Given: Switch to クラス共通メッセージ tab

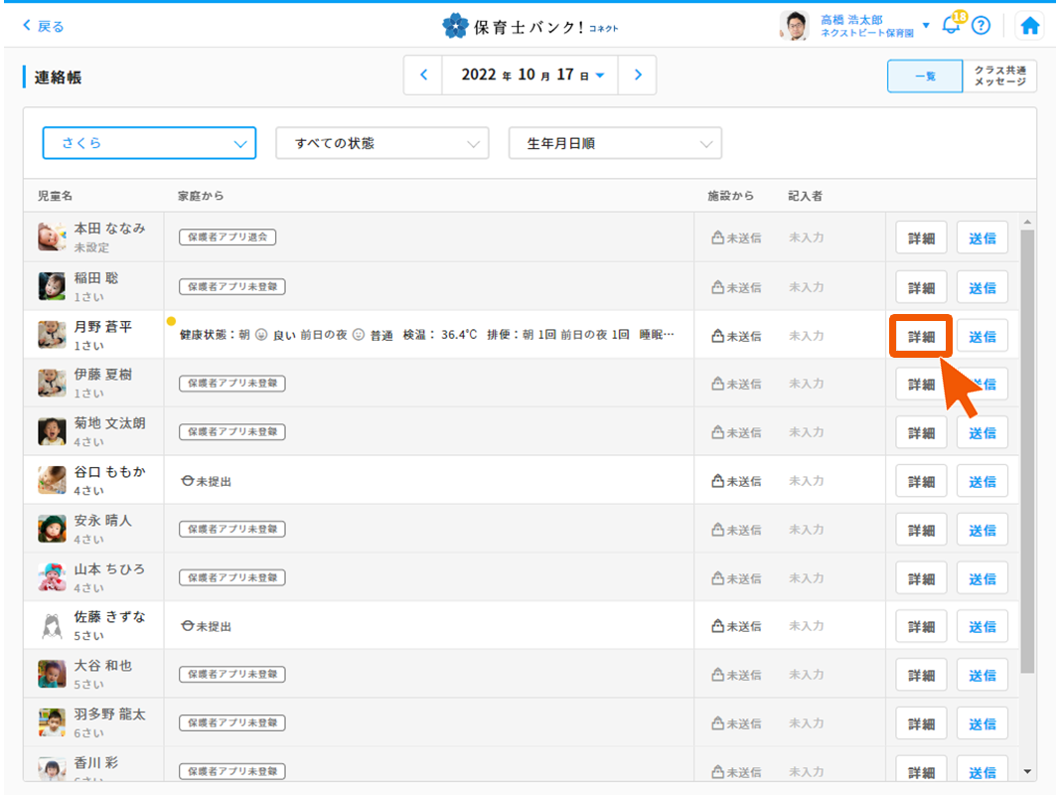Looking at the screenshot, I should click(x=999, y=77).
